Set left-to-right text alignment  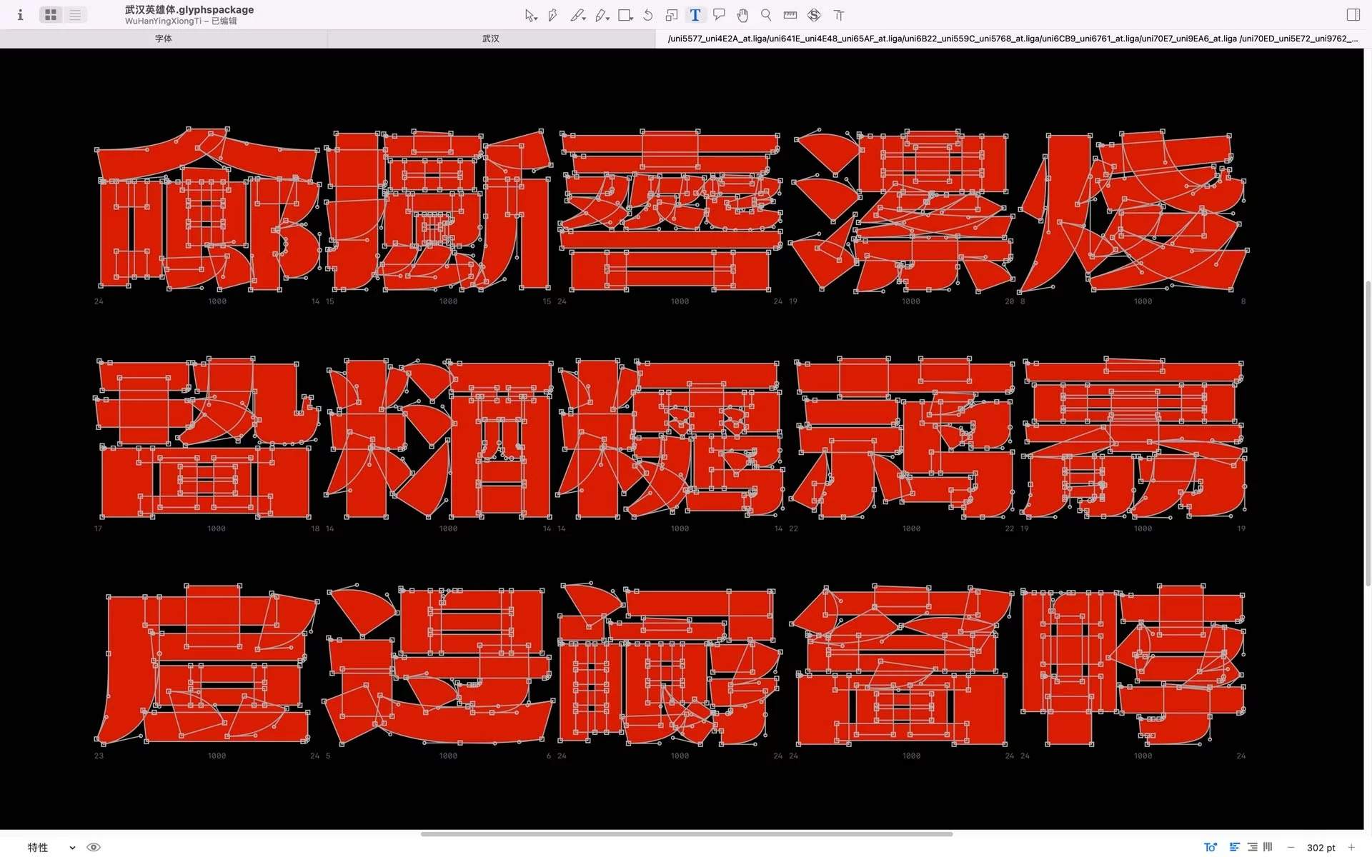click(x=1234, y=847)
